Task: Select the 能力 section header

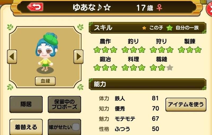Action: point(148,84)
